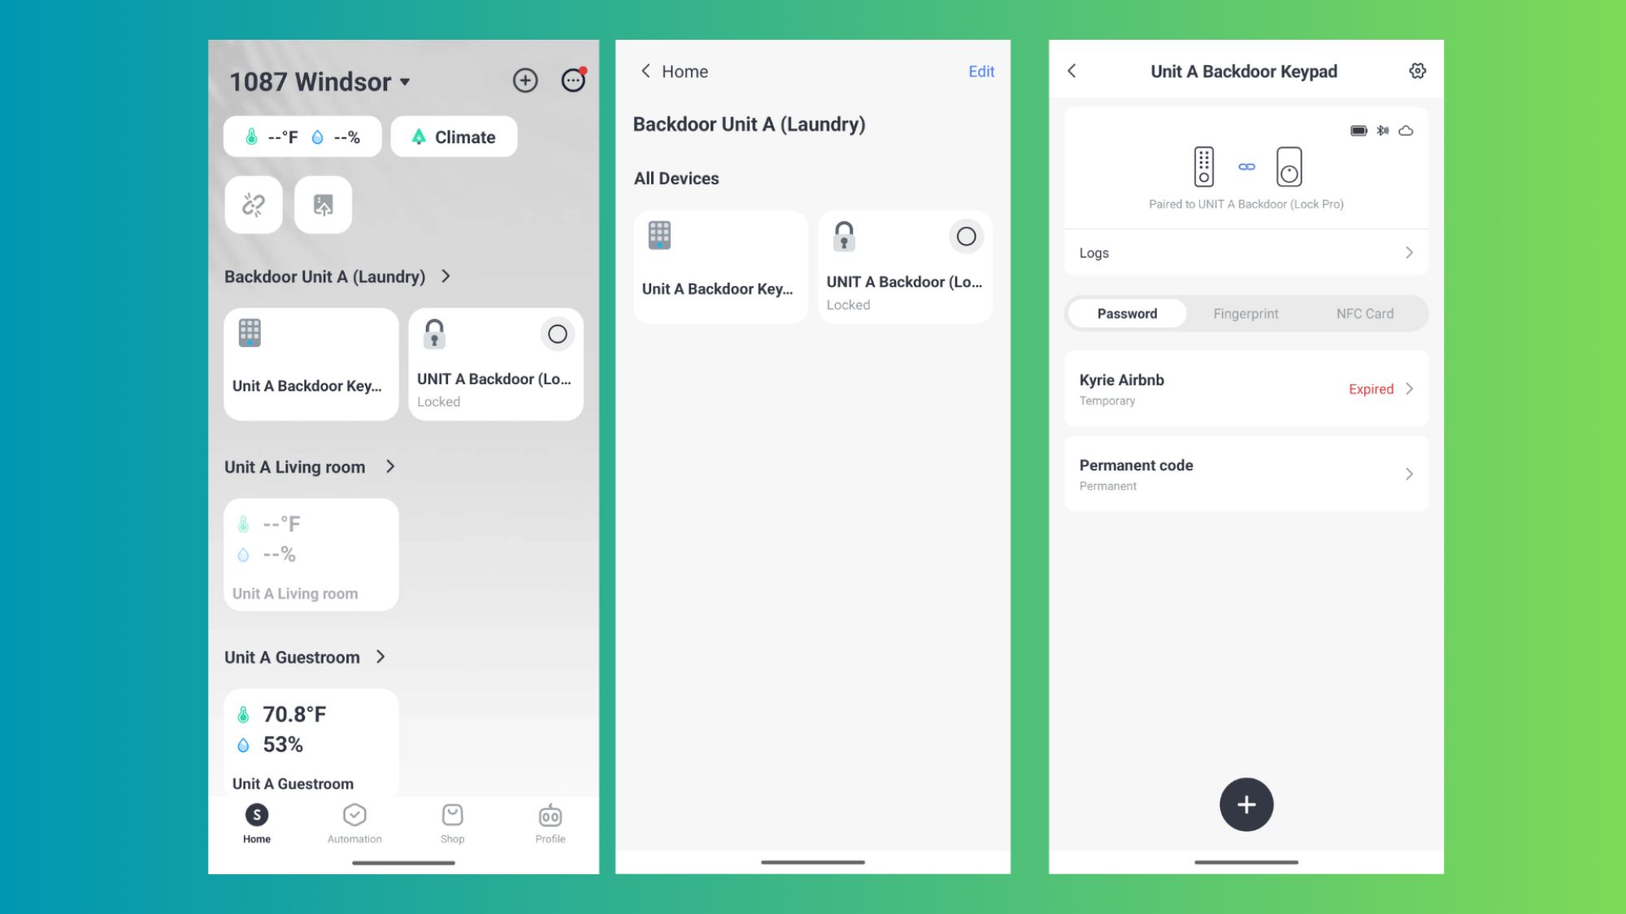Tap the battery status icon on keypad screen
The height and width of the screenshot is (914, 1626).
point(1359,131)
